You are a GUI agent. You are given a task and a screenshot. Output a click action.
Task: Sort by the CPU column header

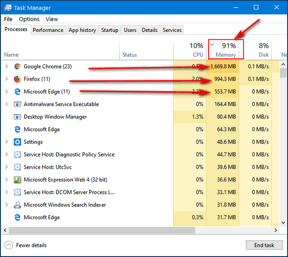click(x=190, y=51)
